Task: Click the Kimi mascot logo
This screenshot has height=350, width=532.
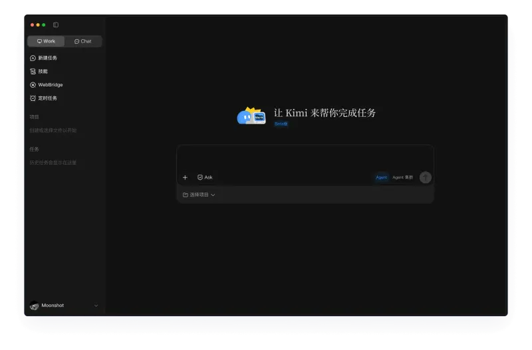Action: 251,116
